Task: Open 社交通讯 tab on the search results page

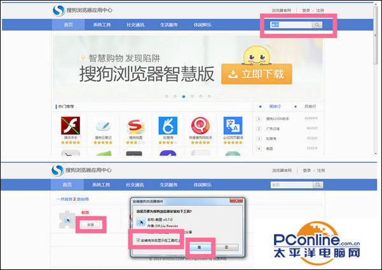Action: [x=135, y=185]
